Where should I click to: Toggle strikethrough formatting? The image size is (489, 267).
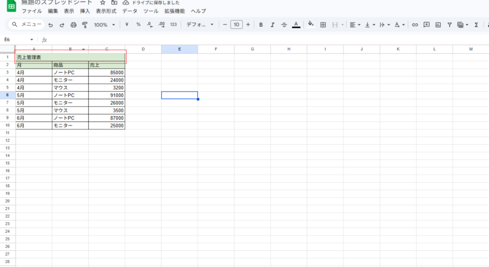[284, 25]
